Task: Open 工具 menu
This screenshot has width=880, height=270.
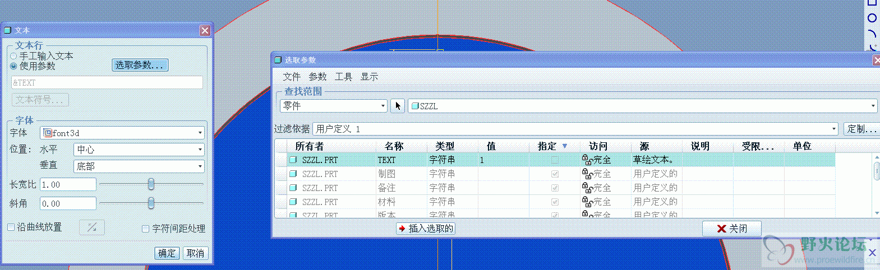Action: 343,77
